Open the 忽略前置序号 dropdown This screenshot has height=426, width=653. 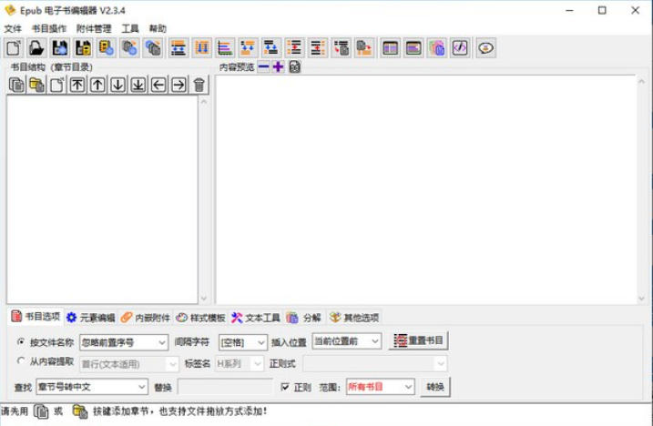[123, 342]
